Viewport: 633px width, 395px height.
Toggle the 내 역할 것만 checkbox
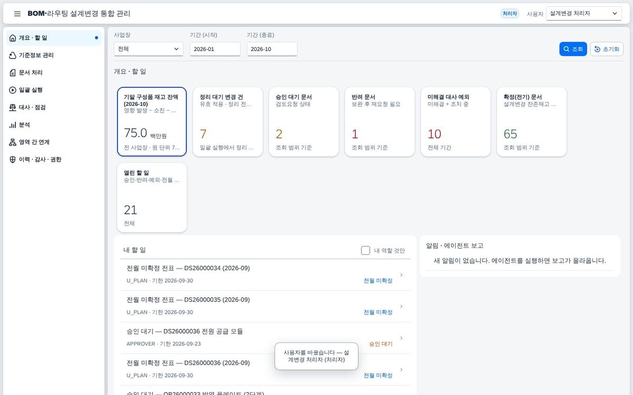tap(366, 251)
